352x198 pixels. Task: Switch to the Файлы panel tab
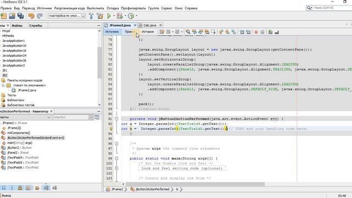17,26
